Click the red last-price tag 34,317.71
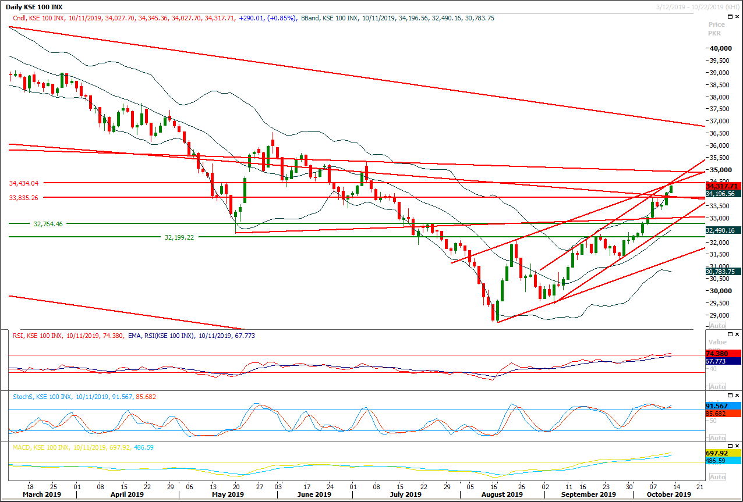The height and width of the screenshot is (502, 743). 723,186
